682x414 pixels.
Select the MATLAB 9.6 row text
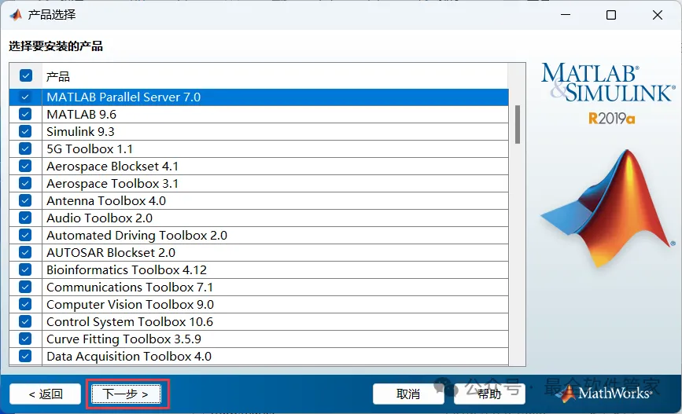point(81,114)
